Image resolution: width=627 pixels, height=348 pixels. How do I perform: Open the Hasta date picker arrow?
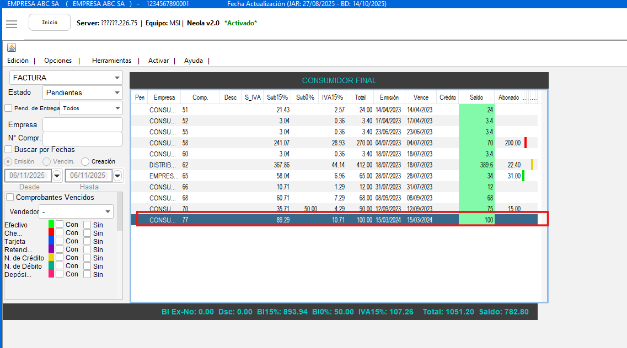pyautogui.click(x=117, y=176)
